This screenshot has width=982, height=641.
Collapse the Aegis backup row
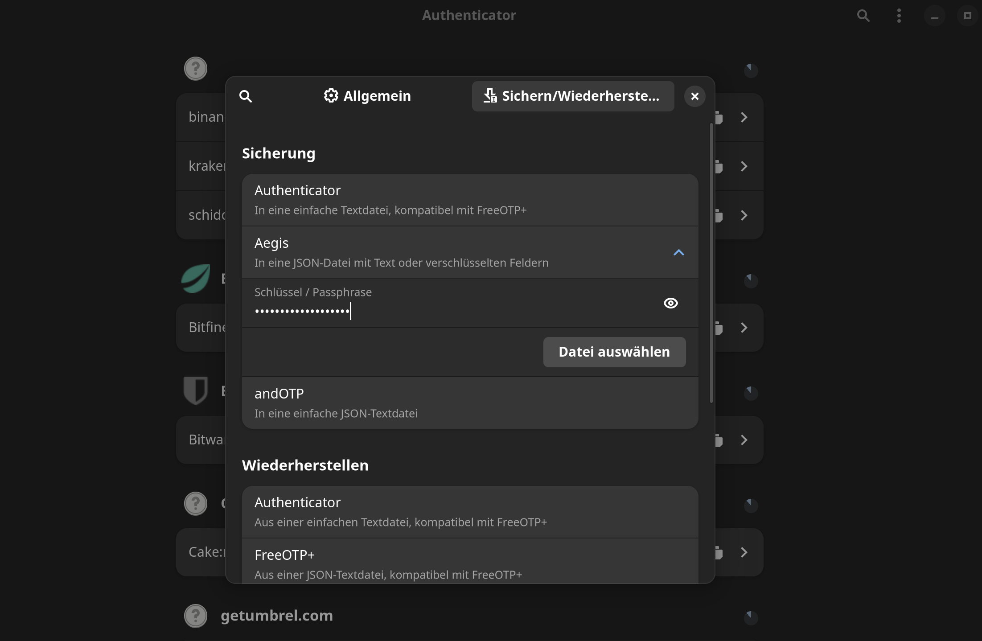click(470, 252)
